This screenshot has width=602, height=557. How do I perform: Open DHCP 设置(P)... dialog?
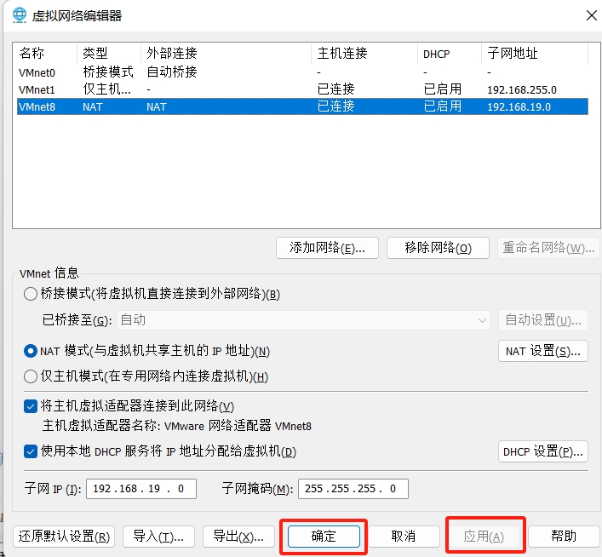click(x=543, y=451)
